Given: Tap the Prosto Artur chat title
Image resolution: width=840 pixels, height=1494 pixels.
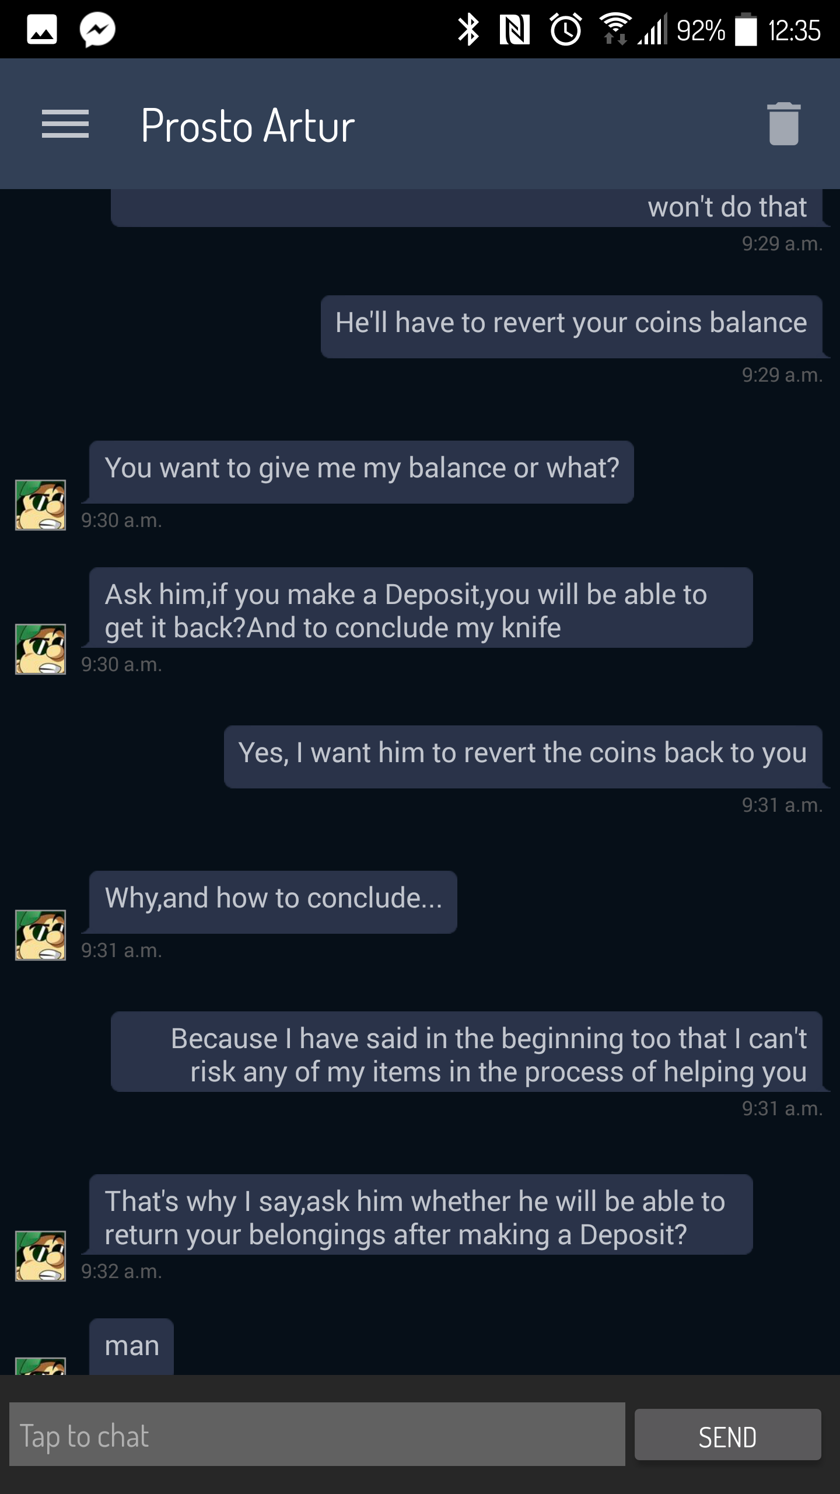Looking at the screenshot, I should tap(248, 125).
